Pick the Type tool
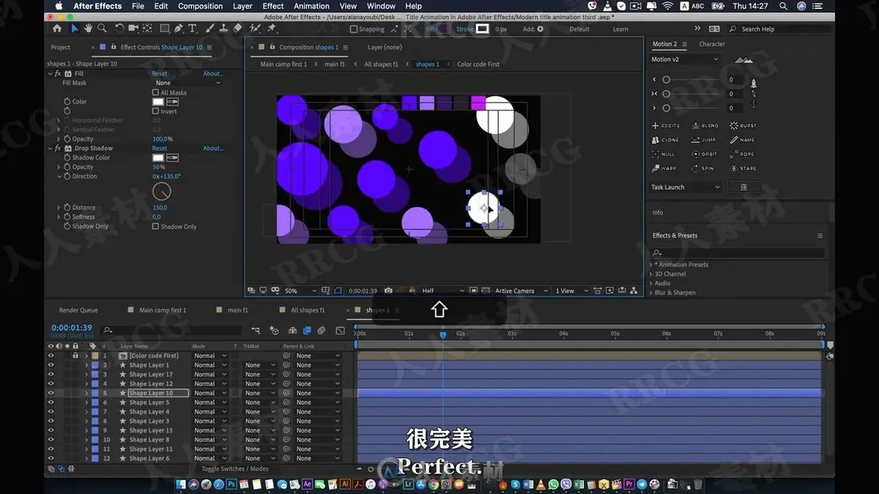 click(x=193, y=29)
